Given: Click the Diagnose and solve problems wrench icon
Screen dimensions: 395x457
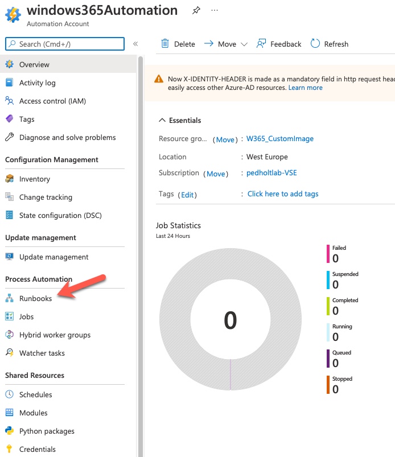Looking at the screenshot, I should pyautogui.click(x=9, y=137).
